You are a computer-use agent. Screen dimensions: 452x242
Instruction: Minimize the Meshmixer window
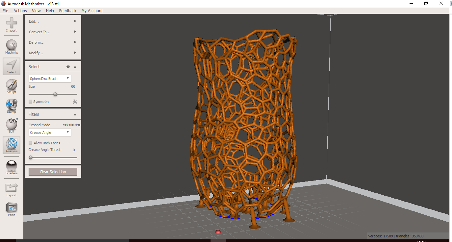click(411, 3)
